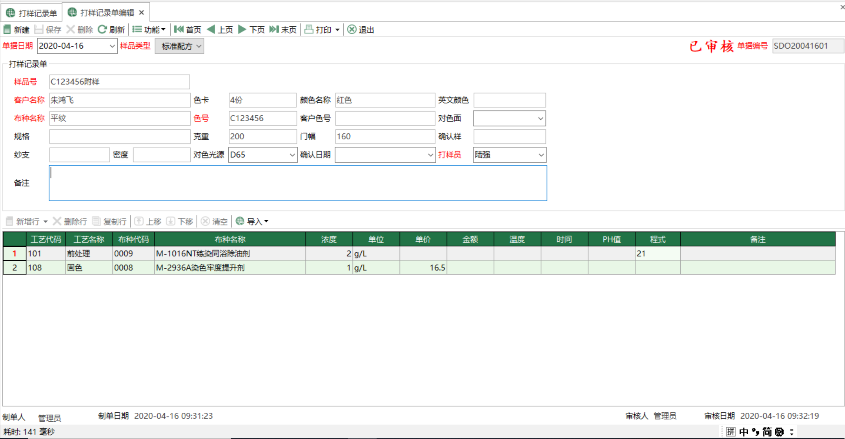The height and width of the screenshot is (439, 845).
Task: Click the 克重 field showing 200
Action: click(262, 137)
